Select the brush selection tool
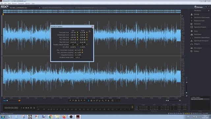The width and height of the screenshot is (211, 119). pyautogui.click(x=100, y=100)
